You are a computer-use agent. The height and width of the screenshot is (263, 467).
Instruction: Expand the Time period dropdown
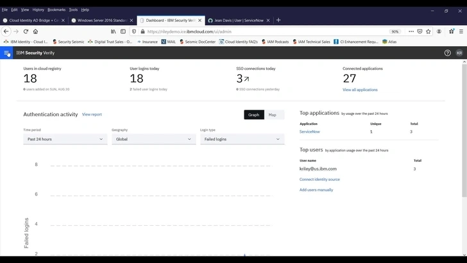[65, 139]
